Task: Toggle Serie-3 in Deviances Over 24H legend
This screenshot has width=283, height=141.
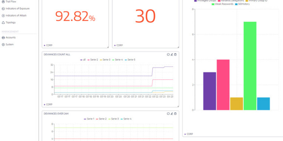Action: click(114, 119)
